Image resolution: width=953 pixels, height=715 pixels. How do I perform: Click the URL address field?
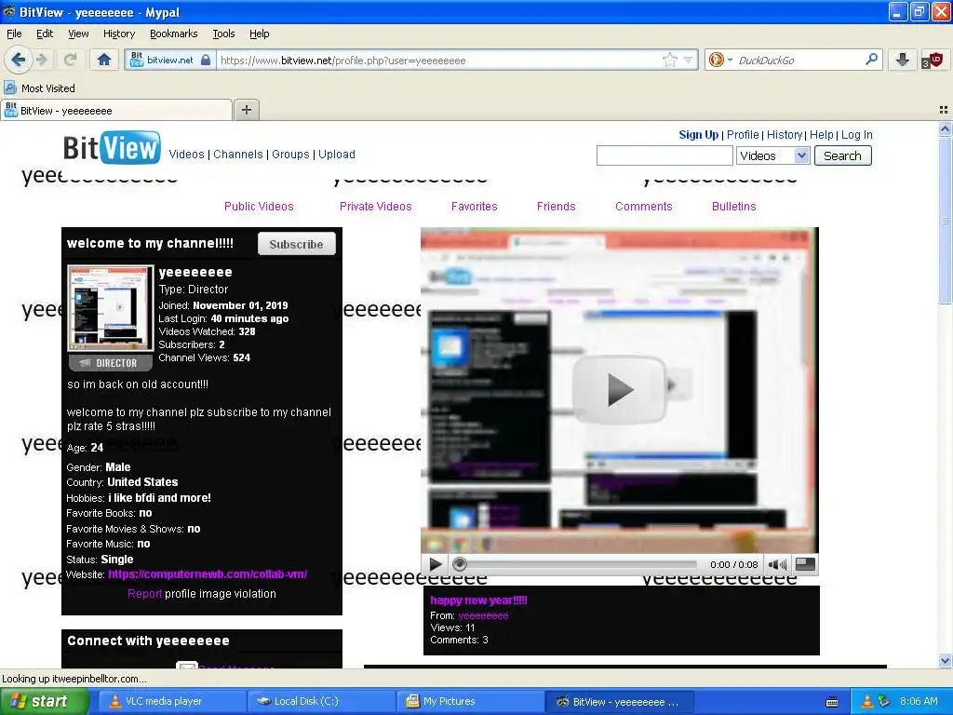[x=437, y=61]
